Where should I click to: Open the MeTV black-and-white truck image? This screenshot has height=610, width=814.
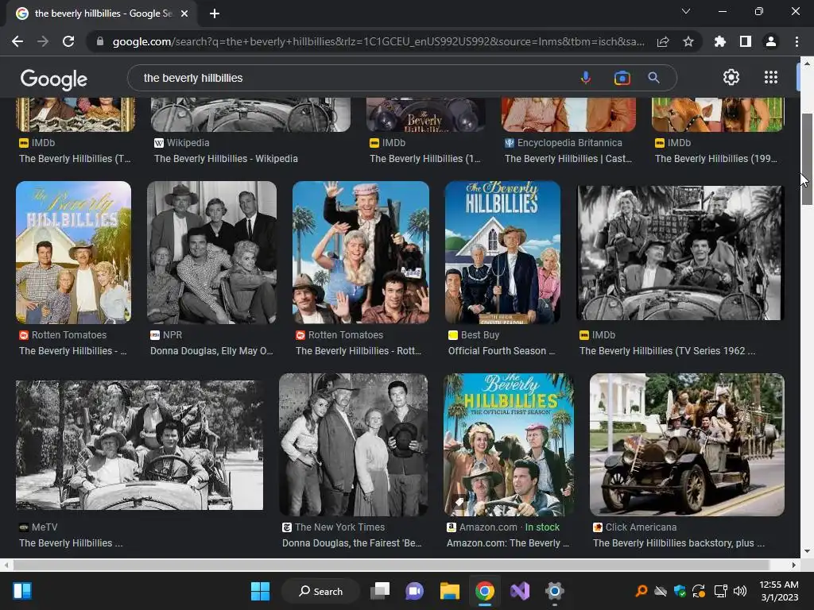point(140,445)
